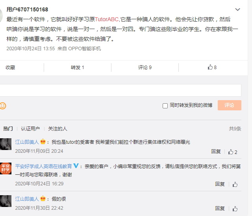Image resolution: width=252 pixels, height=216 pixels.
Task: Open 江山即美人 profile from 11月09日 comment
Action: click(x=27, y=142)
